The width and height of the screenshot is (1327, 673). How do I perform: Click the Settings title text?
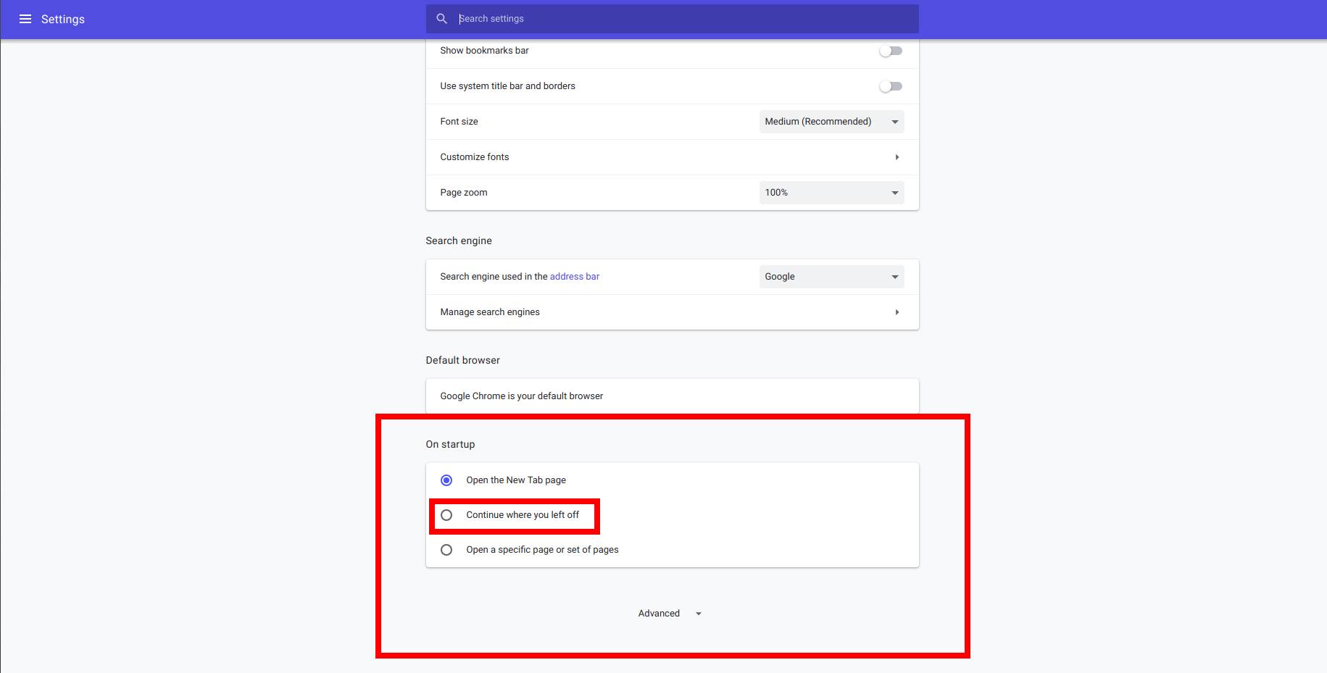[63, 19]
